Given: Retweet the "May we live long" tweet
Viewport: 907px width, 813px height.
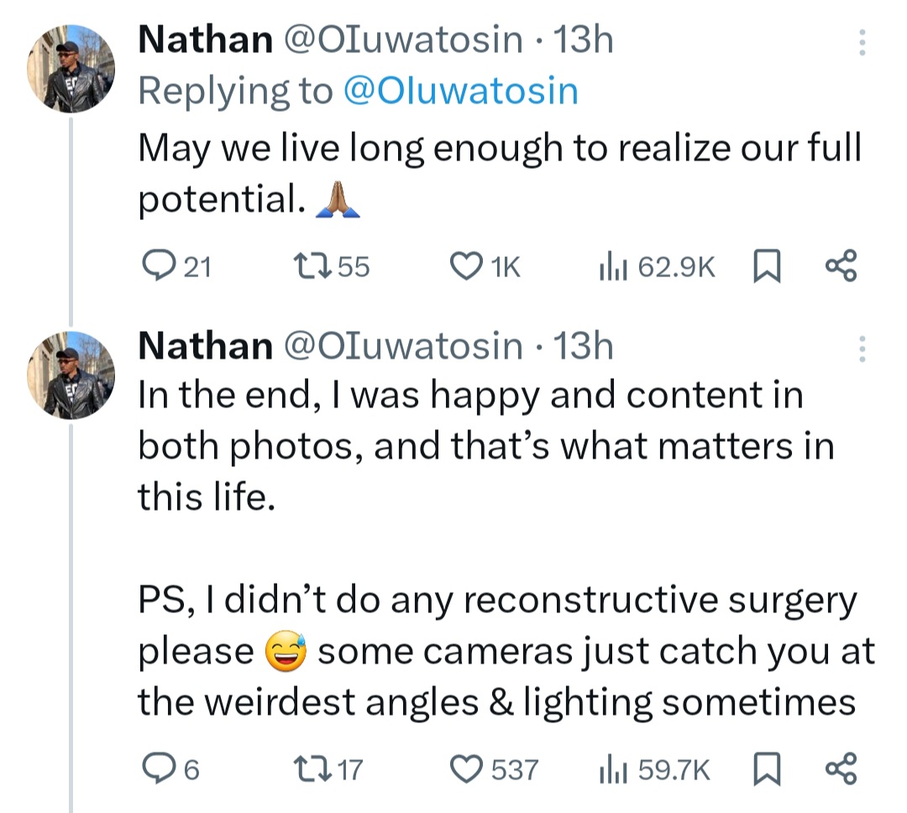Looking at the screenshot, I should coord(316,267).
